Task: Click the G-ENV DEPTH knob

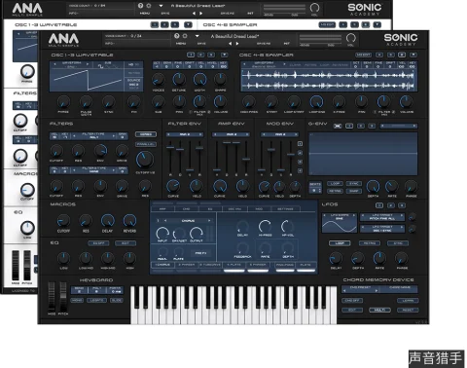Action: pos(373,187)
